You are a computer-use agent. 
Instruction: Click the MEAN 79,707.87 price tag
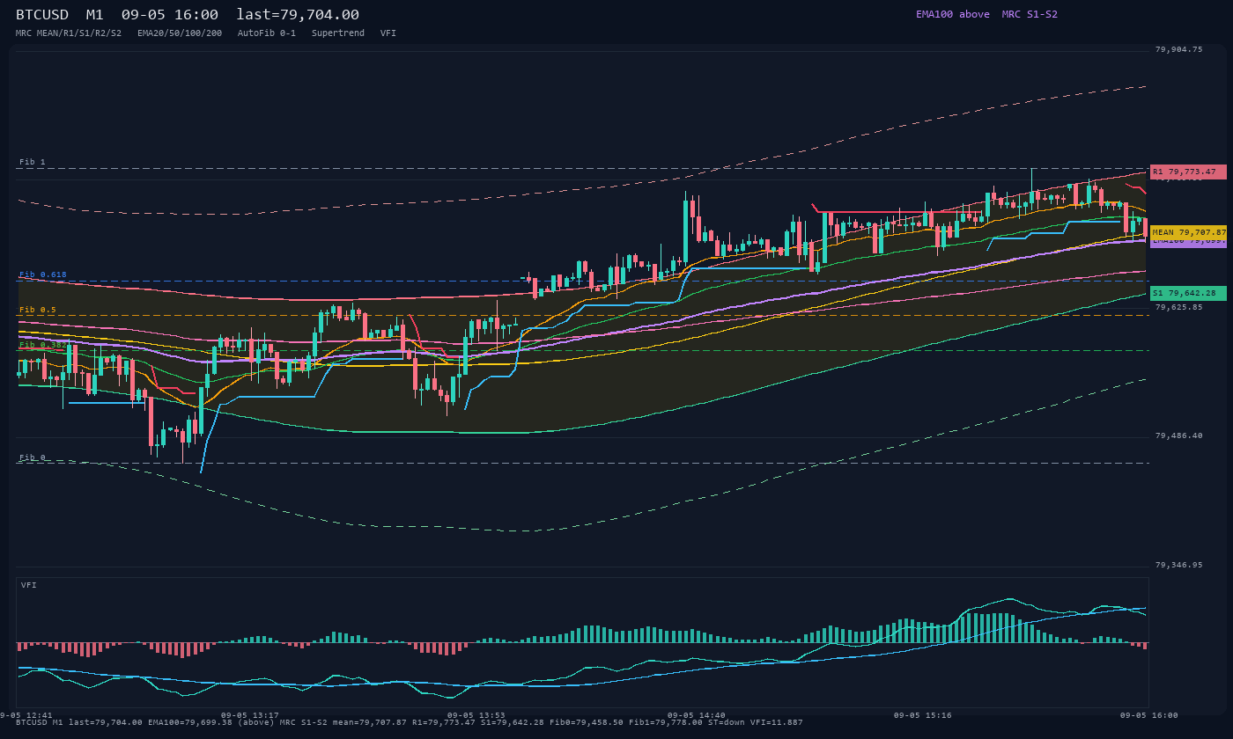point(1188,232)
